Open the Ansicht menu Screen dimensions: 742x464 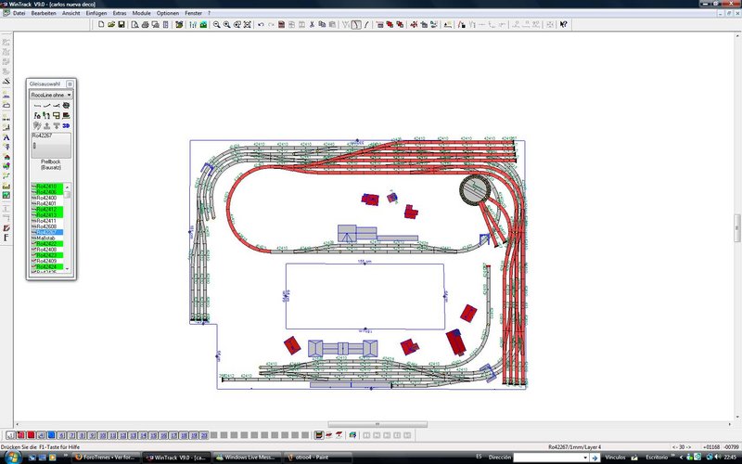[x=71, y=13]
